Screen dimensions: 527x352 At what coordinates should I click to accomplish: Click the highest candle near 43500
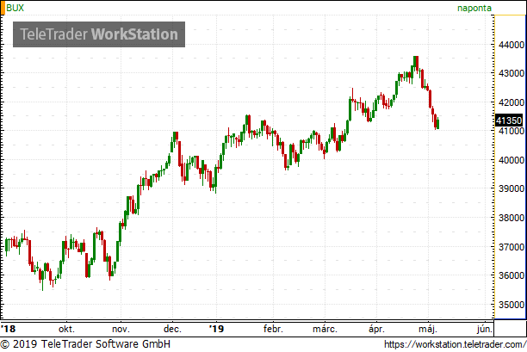[x=417, y=63]
